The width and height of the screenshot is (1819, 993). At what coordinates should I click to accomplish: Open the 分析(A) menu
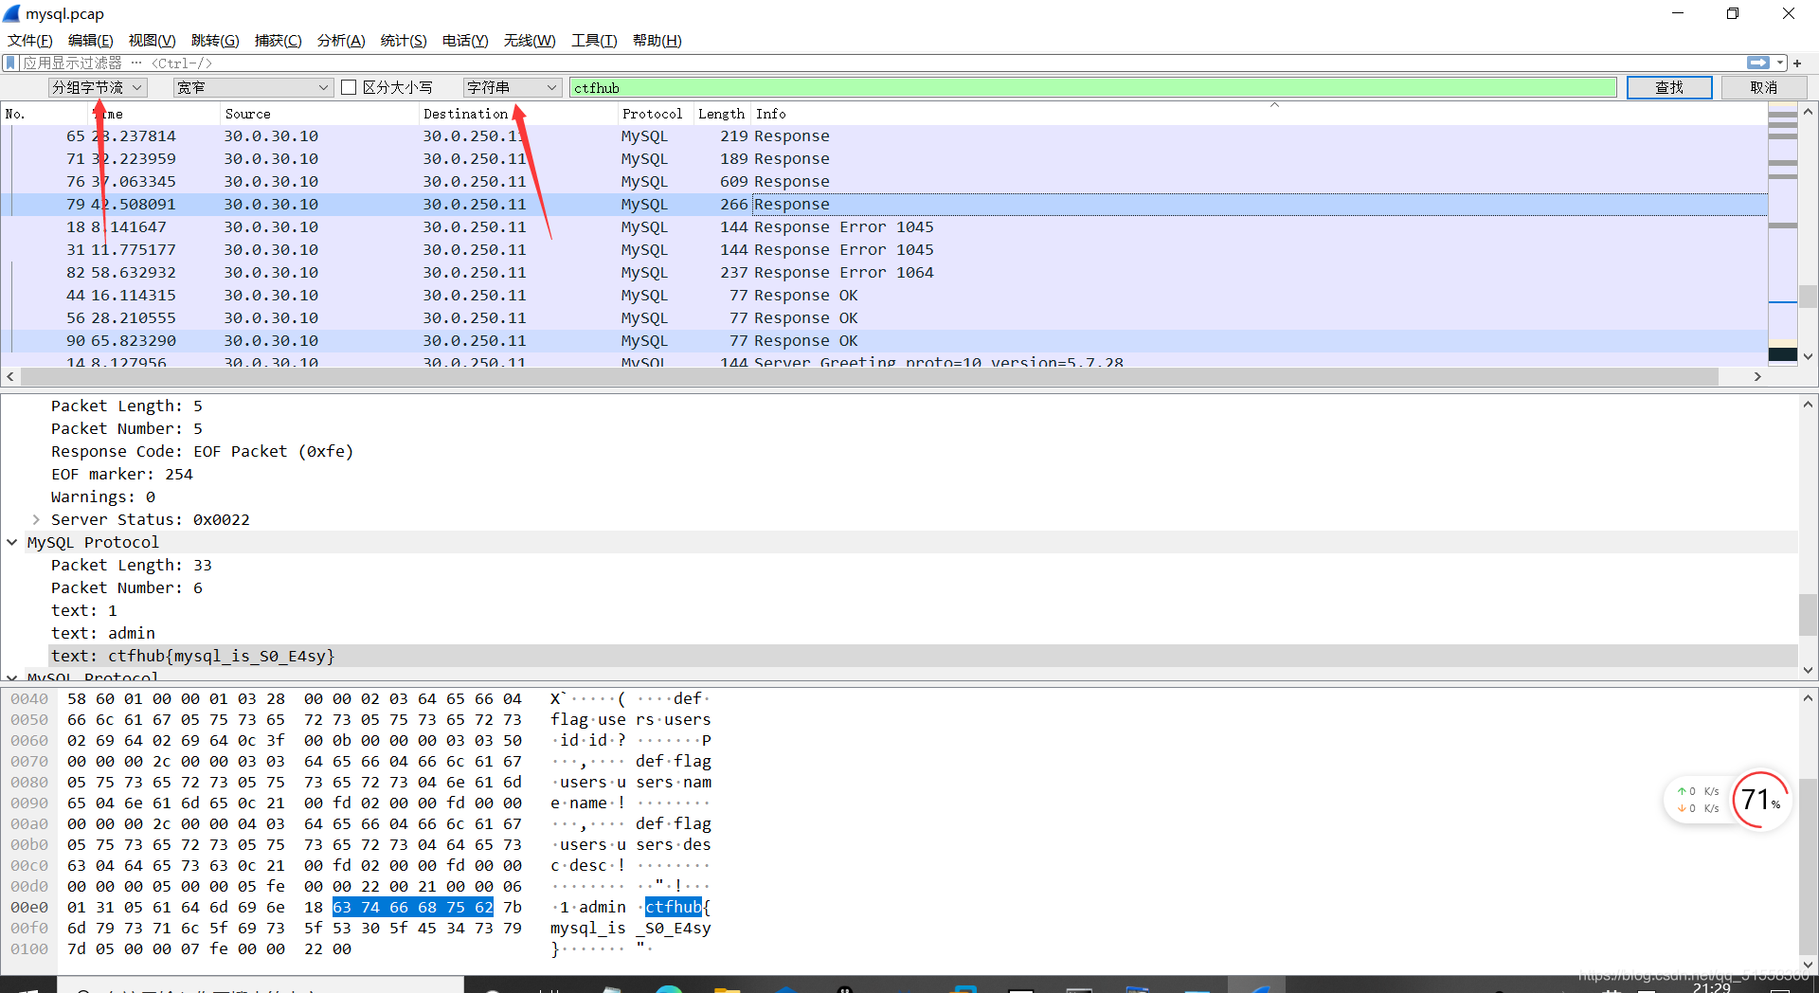coord(341,40)
